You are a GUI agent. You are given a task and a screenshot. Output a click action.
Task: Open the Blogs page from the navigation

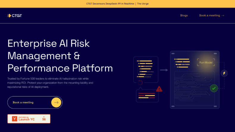click(x=184, y=15)
